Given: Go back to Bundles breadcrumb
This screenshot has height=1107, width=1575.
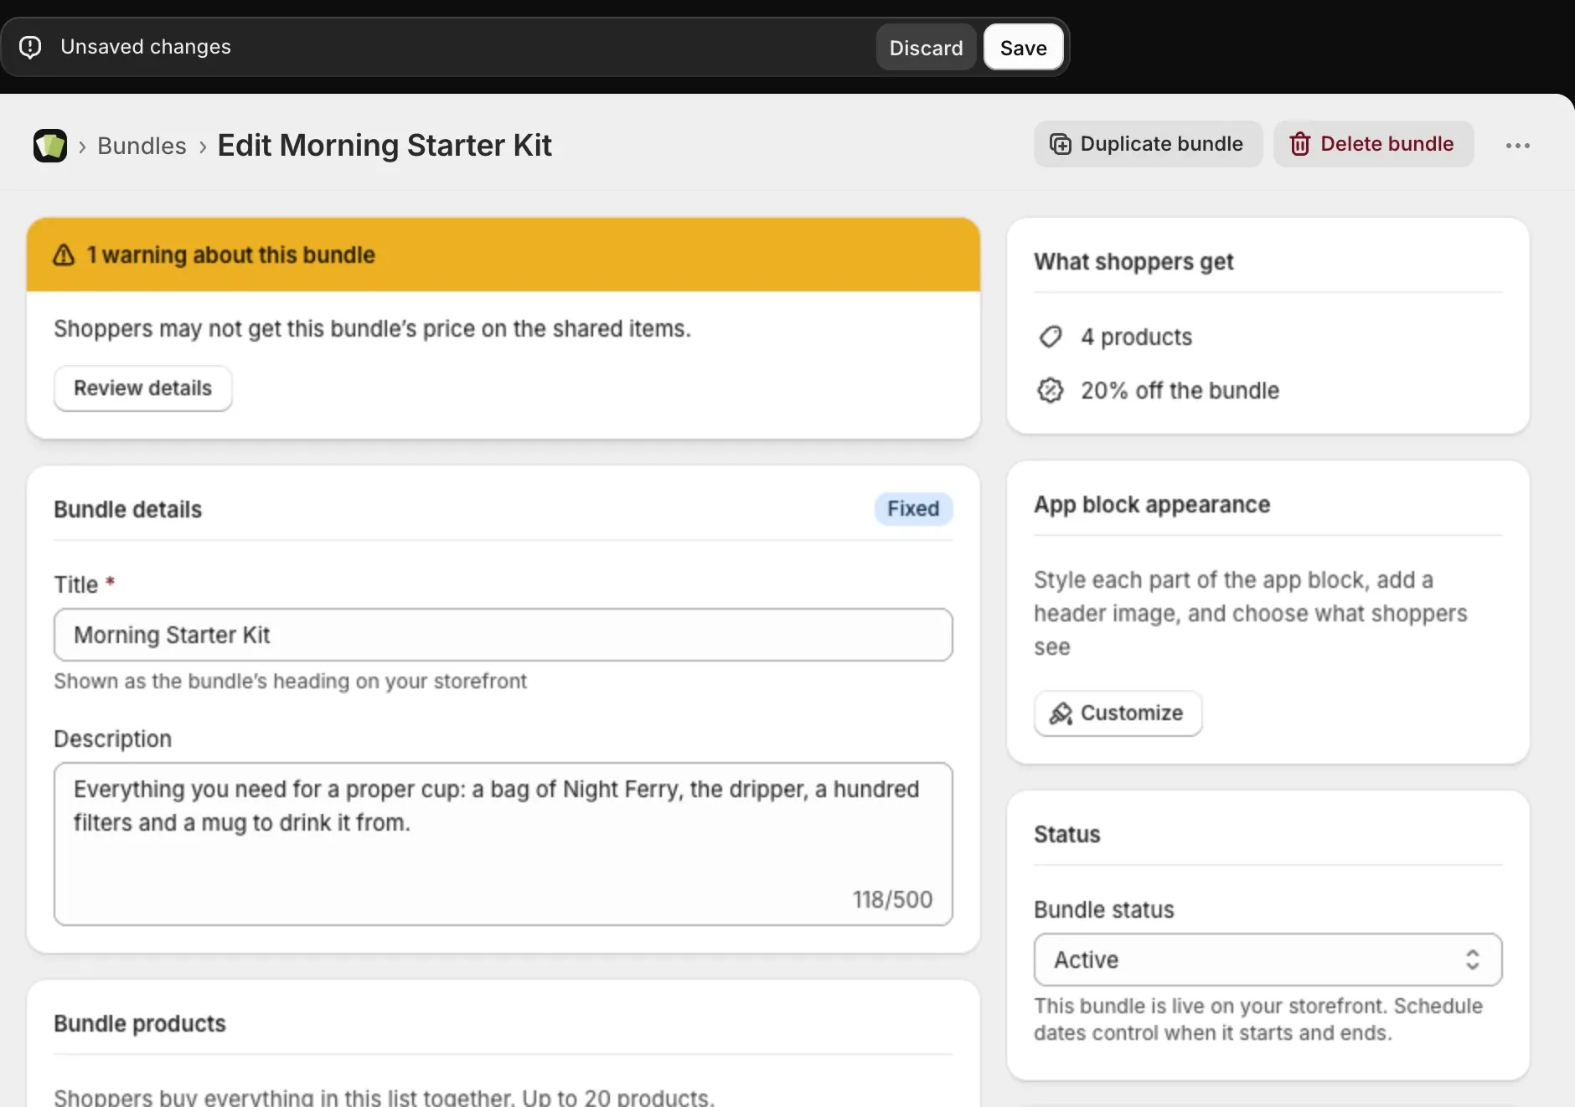Looking at the screenshot, I should [x=142, y=146].
